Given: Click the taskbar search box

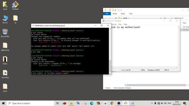Looking at the screenshot, I should point(30,103).
